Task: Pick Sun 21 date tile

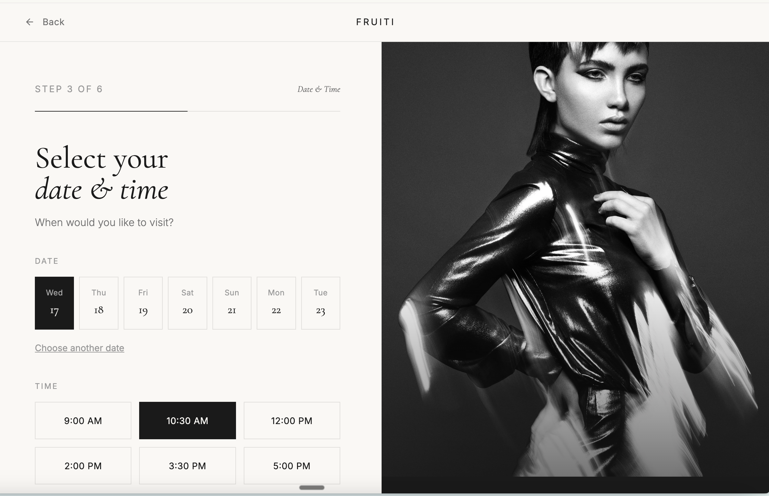Action: tap(232, 303)
